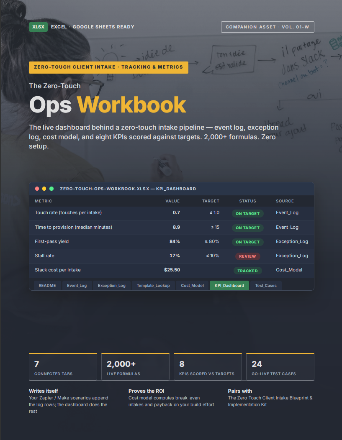The width and height of the screenshot is (342, 440).
Task: Click the Zero-Touch Client Intake yellow banner
Action: coord(108,67)
